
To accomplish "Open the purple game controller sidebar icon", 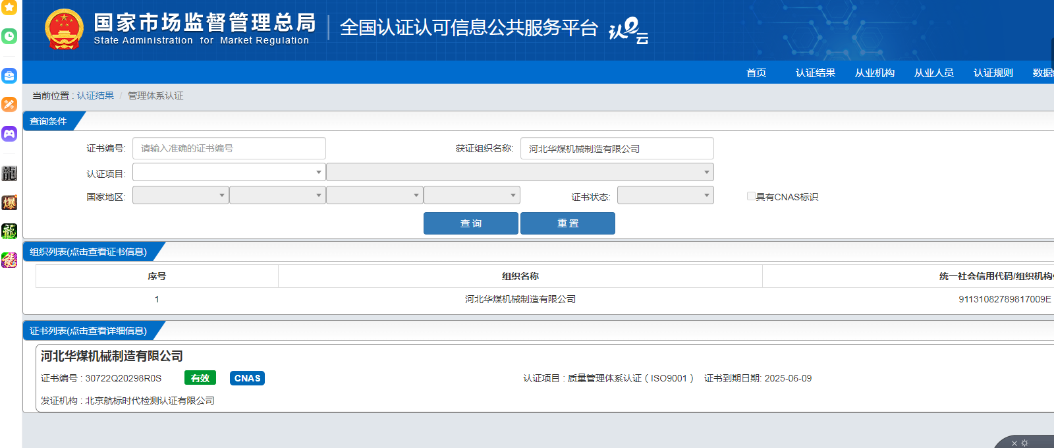I will (9, 134).
